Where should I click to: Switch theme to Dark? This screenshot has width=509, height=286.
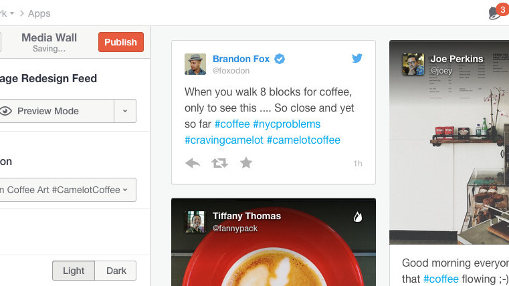point(116,271)
